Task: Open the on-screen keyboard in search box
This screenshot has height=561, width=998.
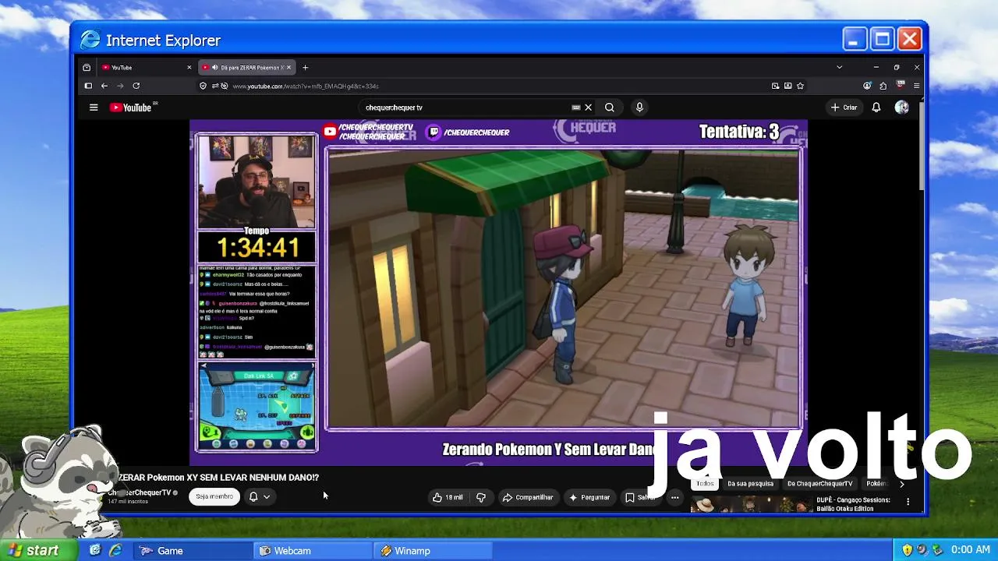Action: click(x=576, y=108)
